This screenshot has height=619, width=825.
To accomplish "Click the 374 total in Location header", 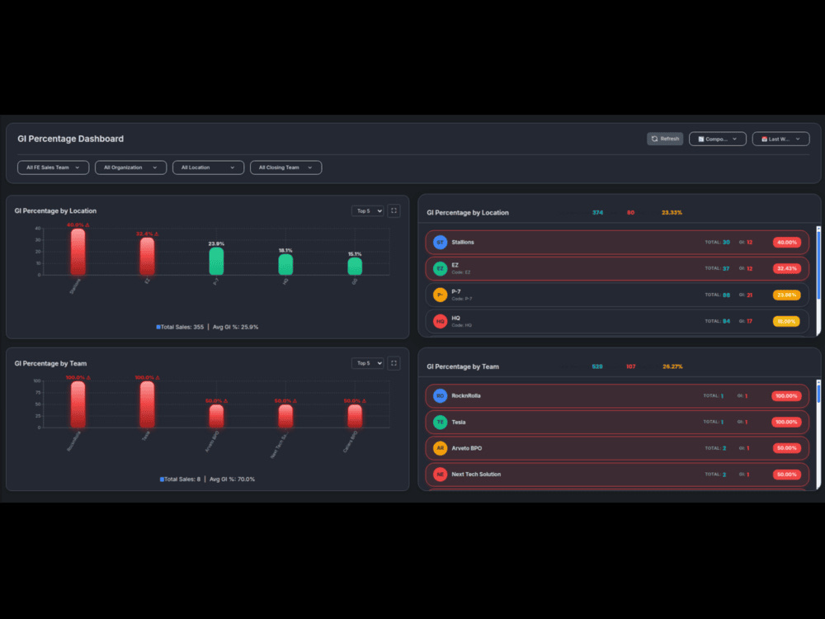I will [x=597, y=213].
